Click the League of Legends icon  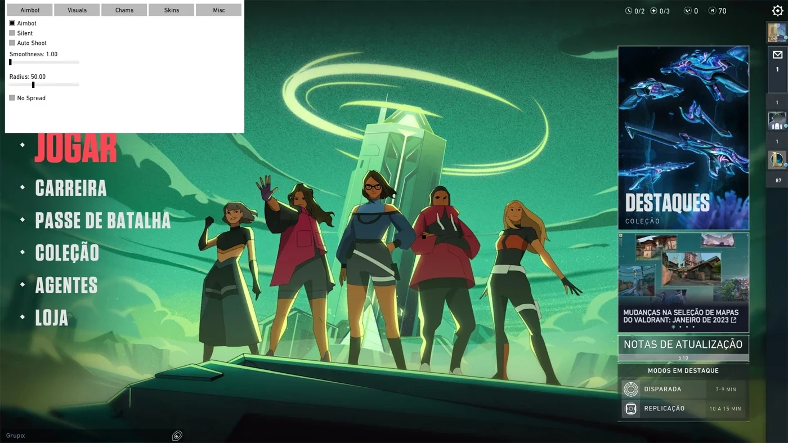coord(777,160)
